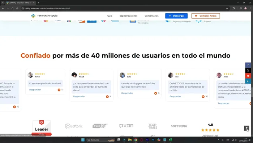This screenshot has width=253, height=143.
Task: Open Chrome from the taskbar
Action: (x=136, y=140)
